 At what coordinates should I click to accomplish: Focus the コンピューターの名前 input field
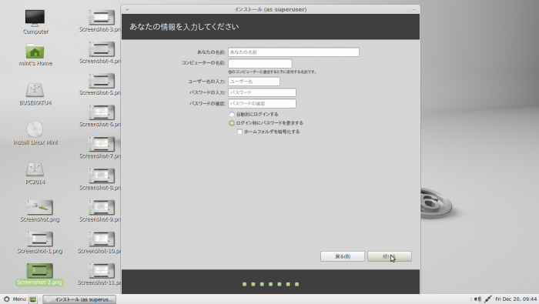click(x=260, y=64)
